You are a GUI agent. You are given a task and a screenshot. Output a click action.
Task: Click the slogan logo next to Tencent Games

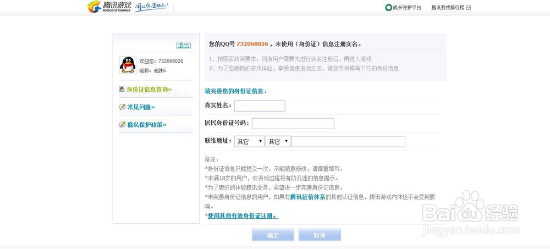tap(152, 7)
